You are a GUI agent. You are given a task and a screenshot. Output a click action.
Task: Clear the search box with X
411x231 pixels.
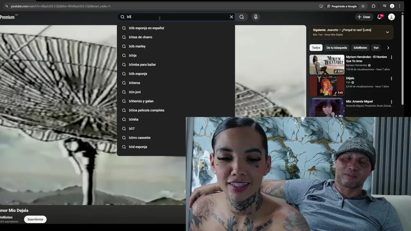pos(231,17)
